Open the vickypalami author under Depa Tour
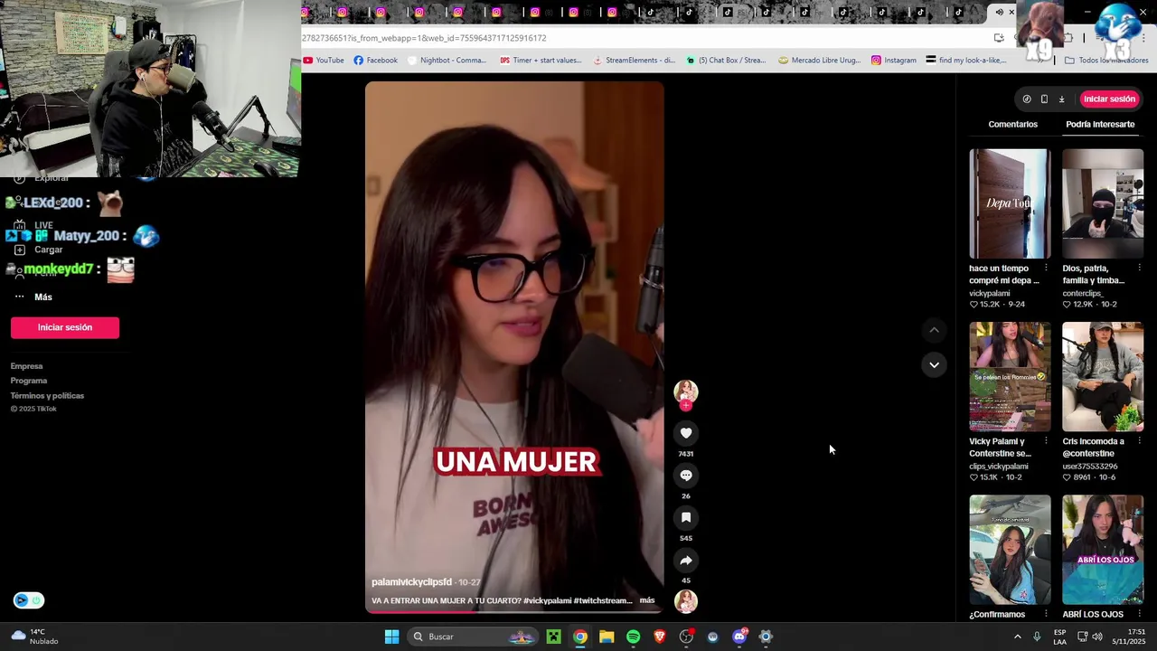Viewport: 1157px width, 651px height. coord(990,293)
